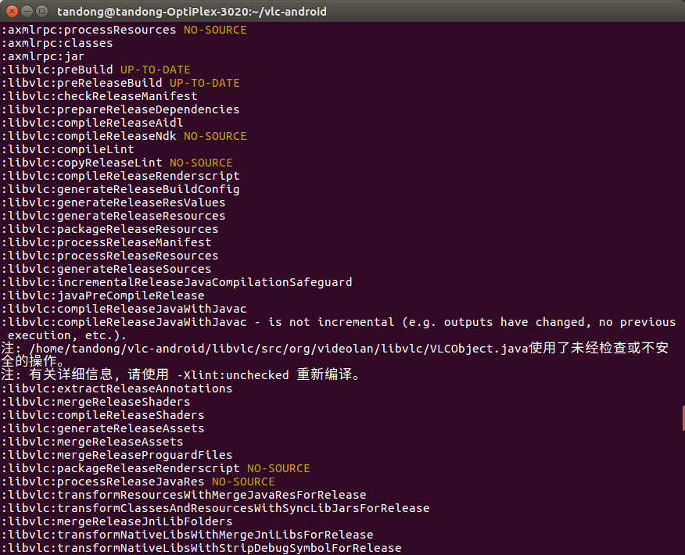
Task: Select the line :libvlc:compileReleaseShaders
Action: (x=102, y=415)
